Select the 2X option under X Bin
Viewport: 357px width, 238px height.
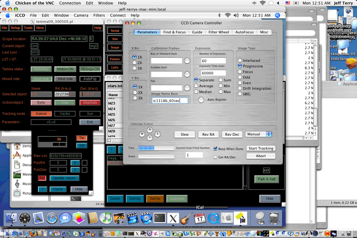tap(135, 63)
